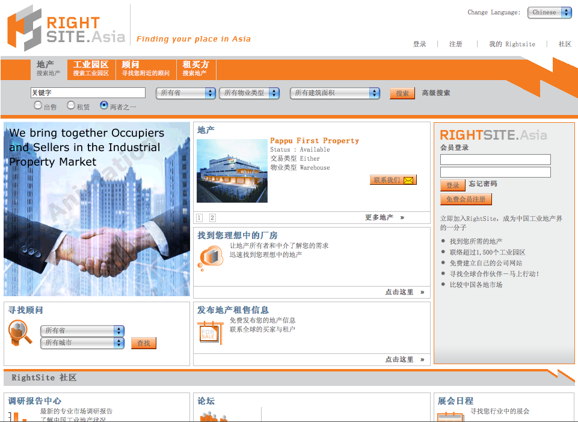
Task: Open the 租买方 tab
Action: click(x=195, y=69)
